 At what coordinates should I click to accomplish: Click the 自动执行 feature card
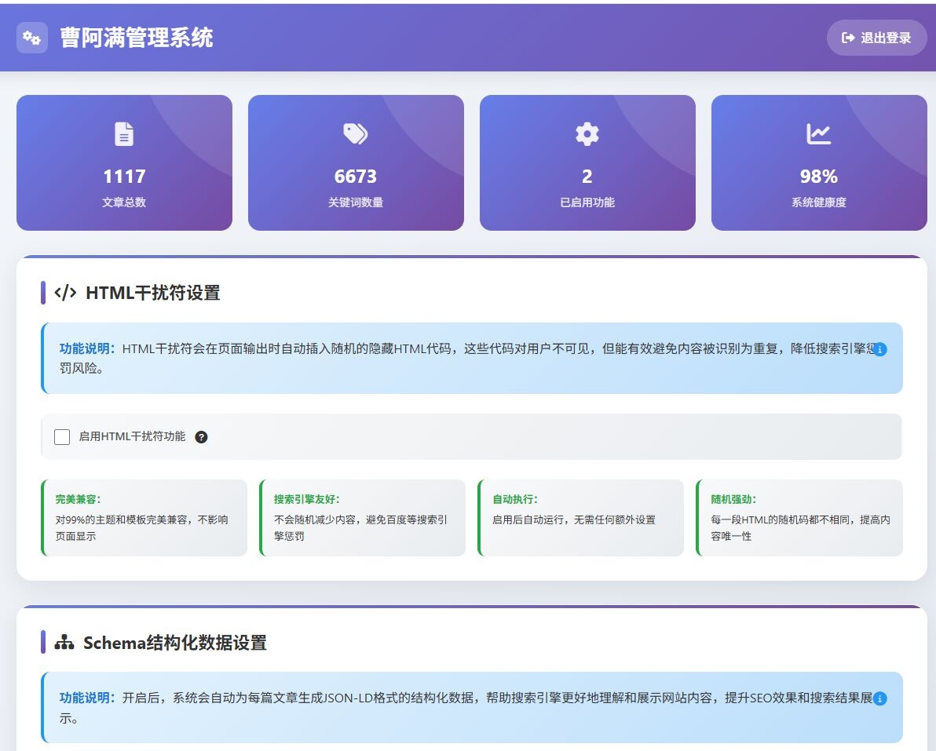point(581,518)
